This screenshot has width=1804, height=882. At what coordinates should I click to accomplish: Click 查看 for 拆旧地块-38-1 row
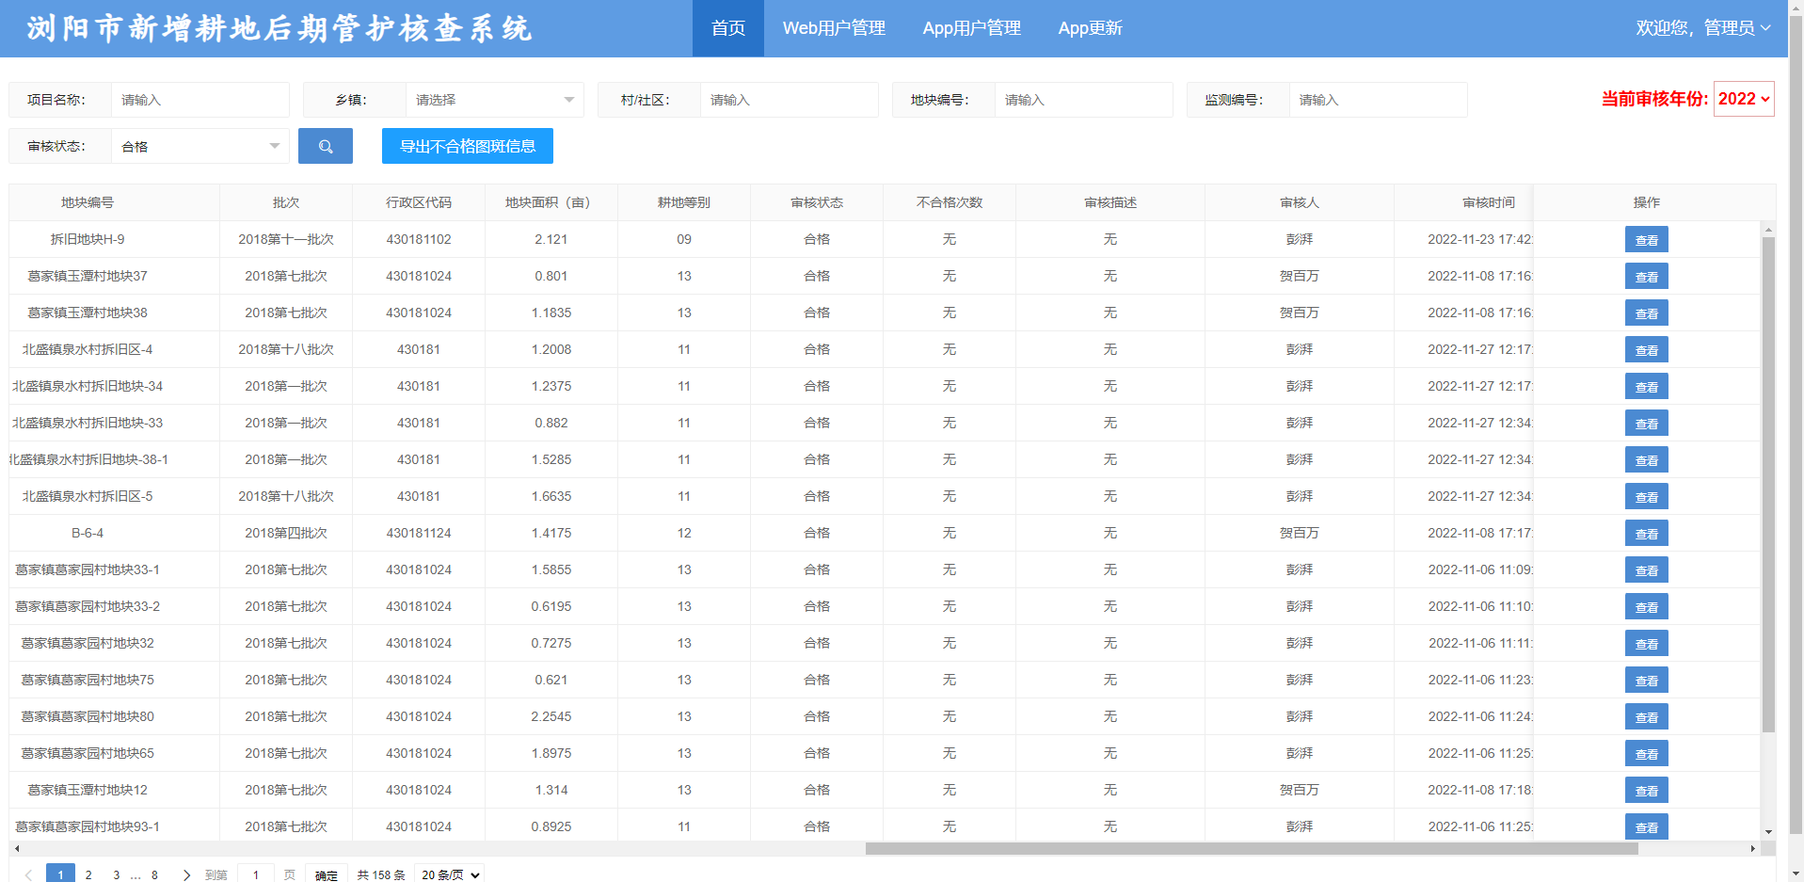point(1647,460)
